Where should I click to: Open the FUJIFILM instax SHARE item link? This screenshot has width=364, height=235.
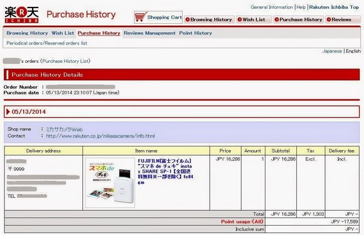pos(165,172)
